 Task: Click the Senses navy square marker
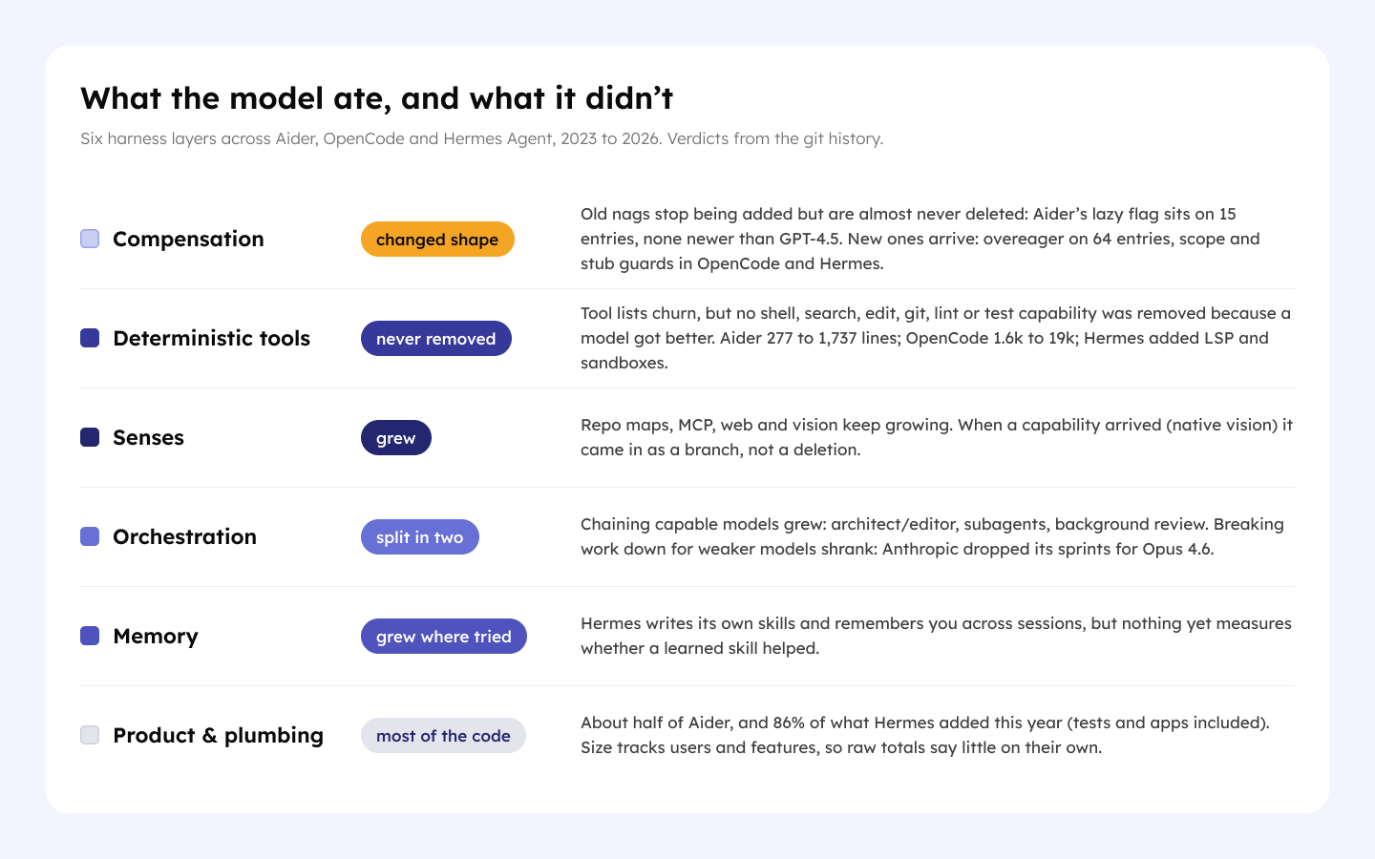coord(90,437)
